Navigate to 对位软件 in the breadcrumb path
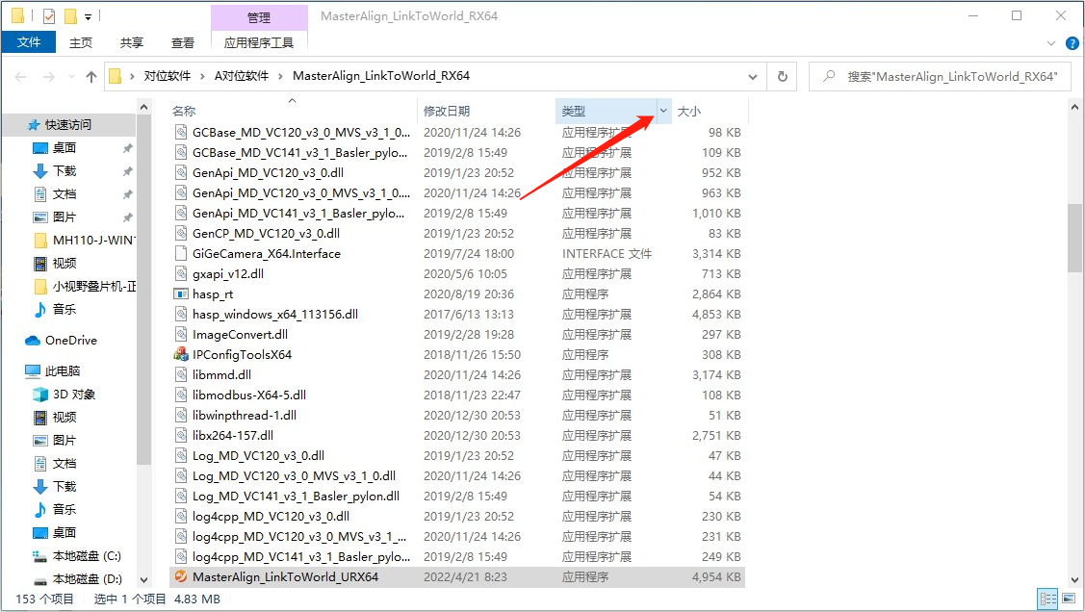This screenshot has width=1085, height=612. click(168, 76)
